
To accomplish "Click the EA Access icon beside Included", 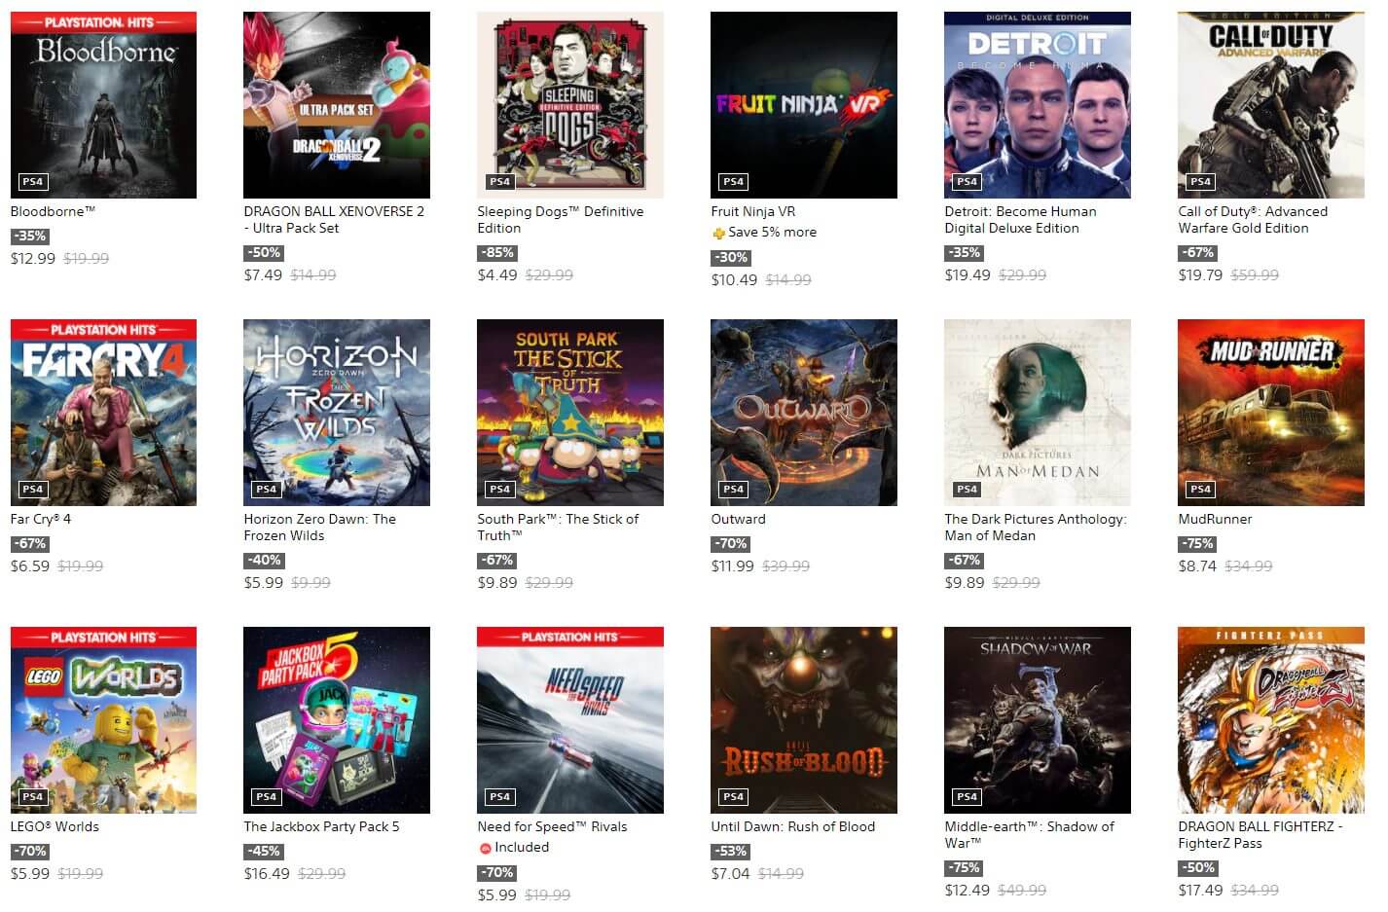I will pos(485,848).
